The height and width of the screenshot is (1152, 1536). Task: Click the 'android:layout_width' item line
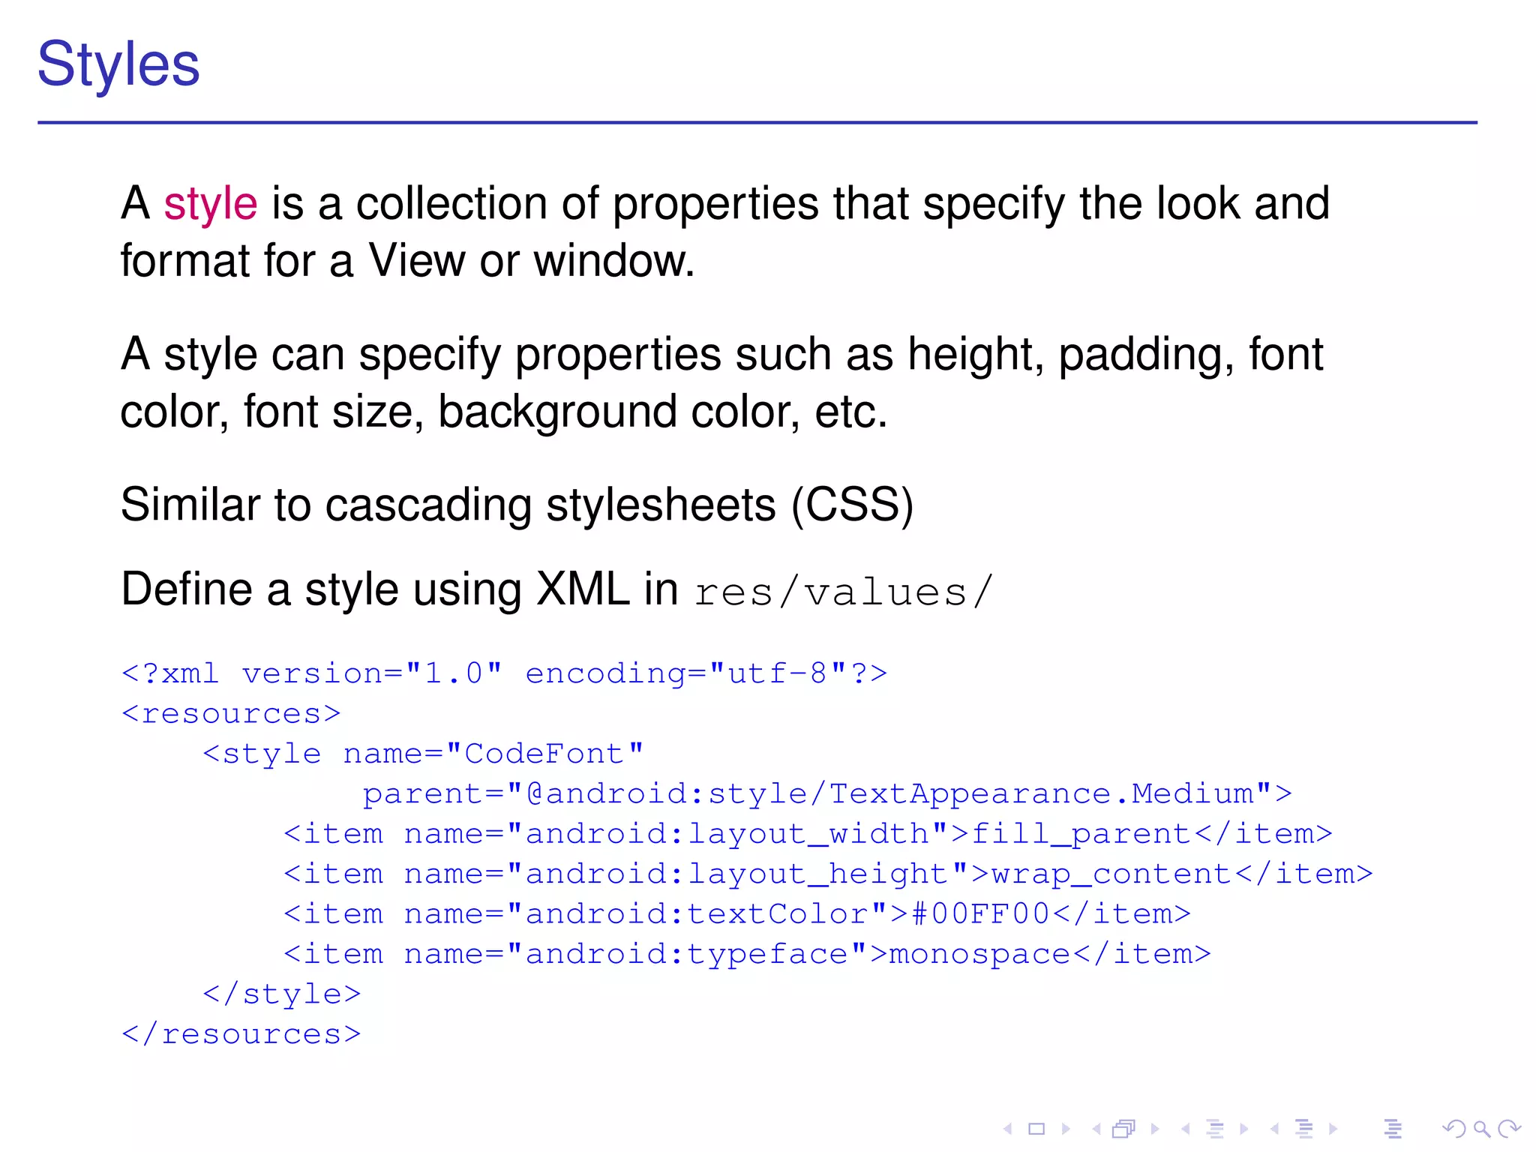(808, 834)
